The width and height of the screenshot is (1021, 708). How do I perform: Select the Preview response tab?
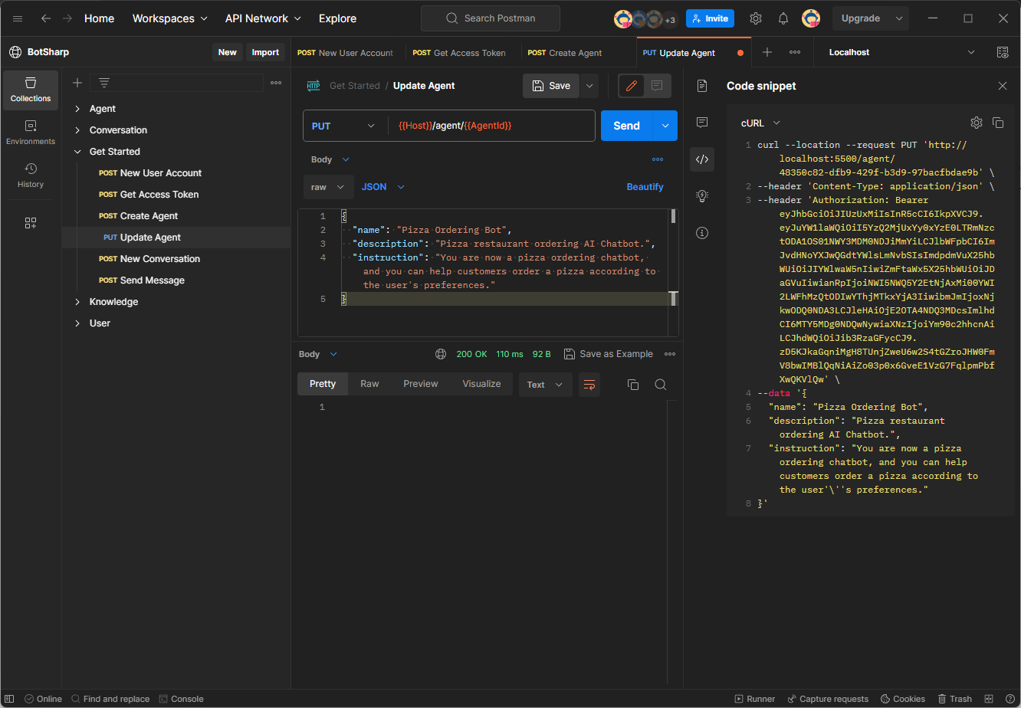[x=420, y=384]
